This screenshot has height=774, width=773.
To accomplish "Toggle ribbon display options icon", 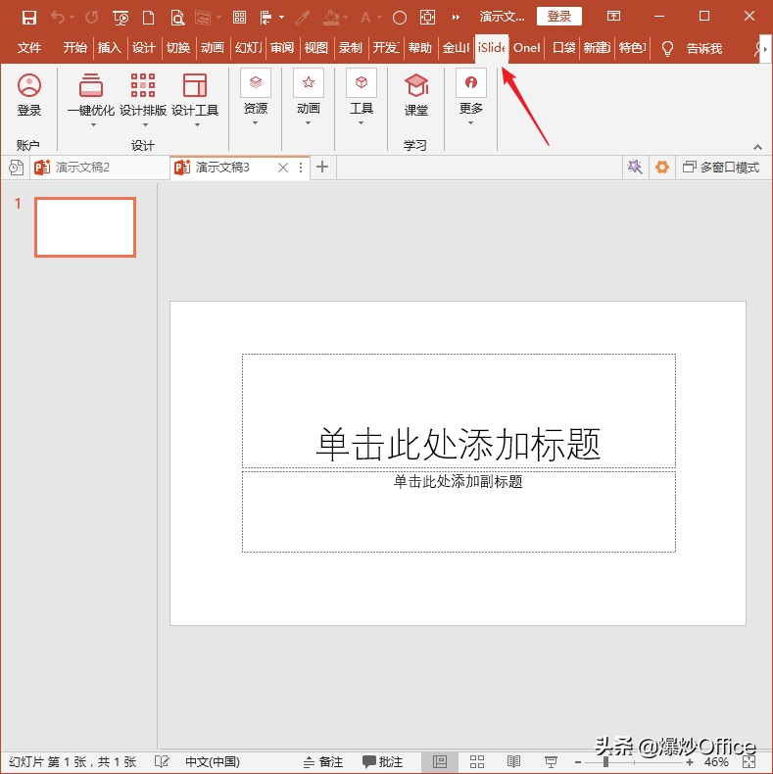I will (613, 17).
